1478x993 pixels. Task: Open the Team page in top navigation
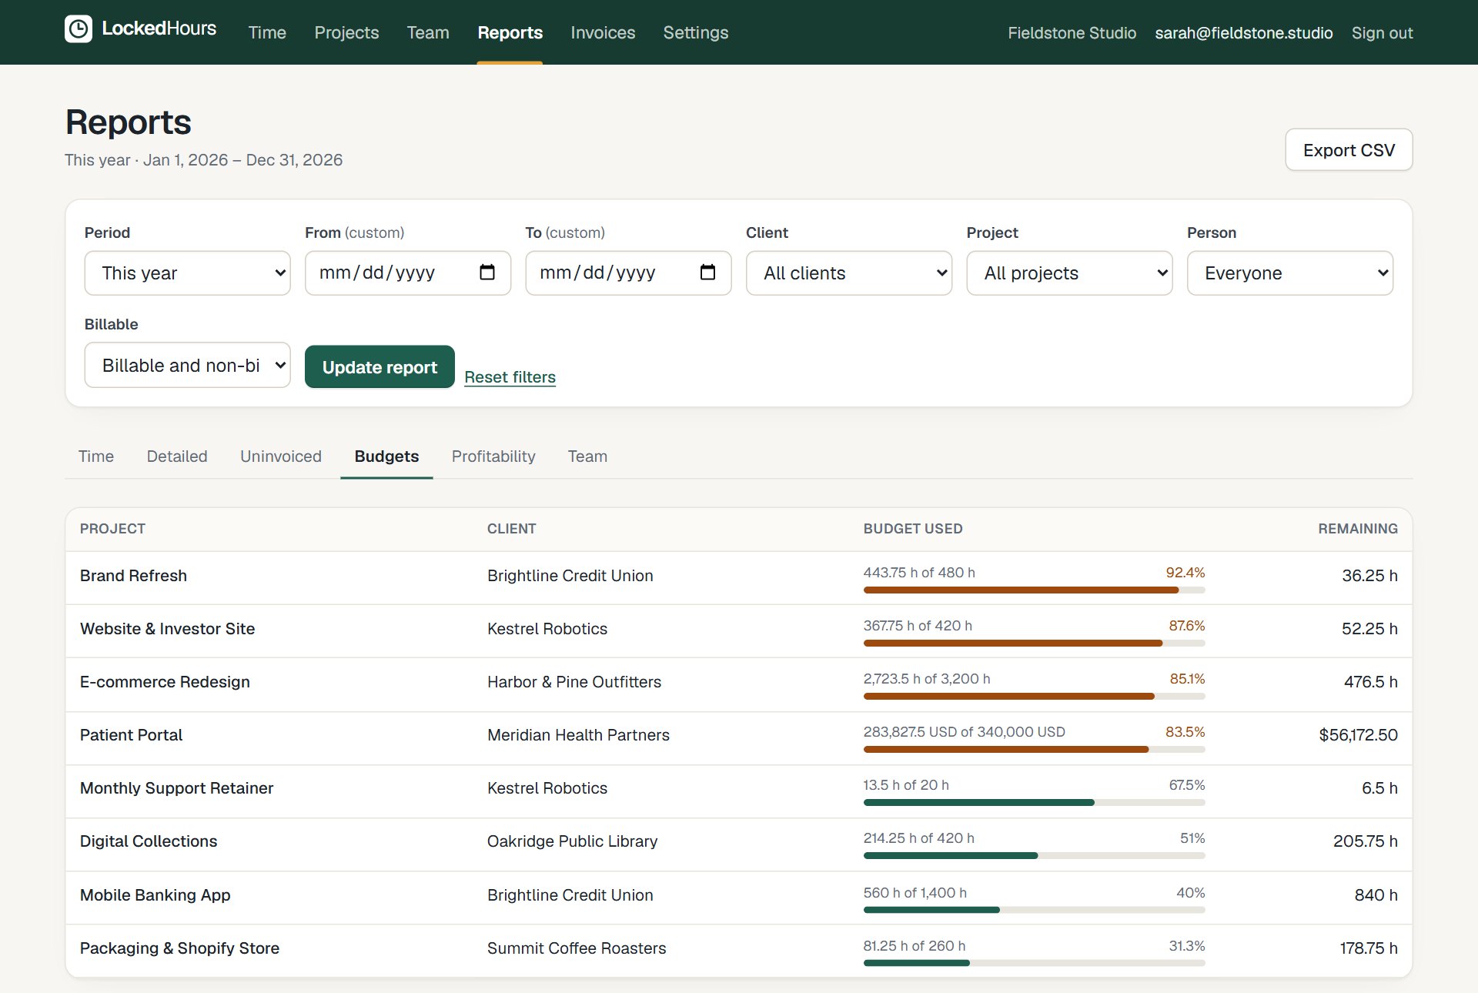point(428,32)
